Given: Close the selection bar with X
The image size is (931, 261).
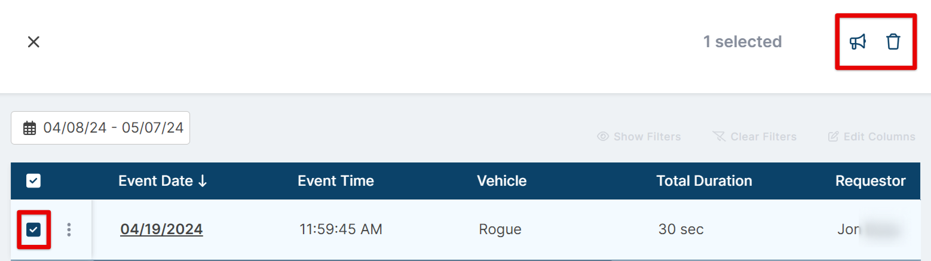Looking at the screenshot, I should coord(33,42).
